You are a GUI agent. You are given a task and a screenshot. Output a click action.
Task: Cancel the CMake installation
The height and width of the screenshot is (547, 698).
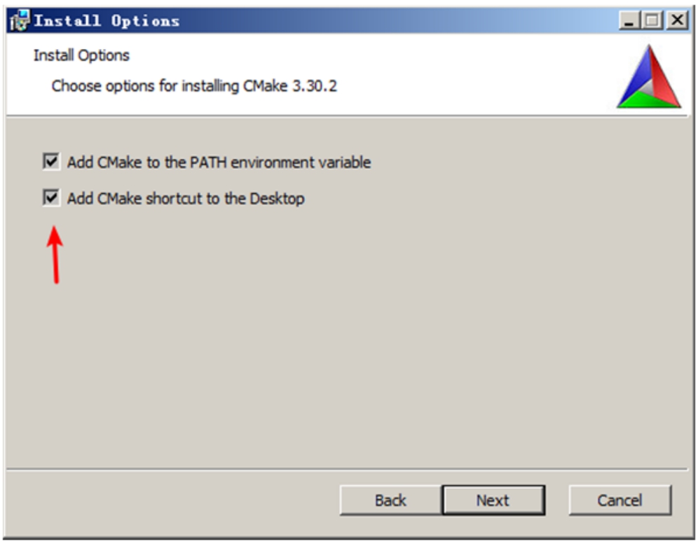[620, 500]
